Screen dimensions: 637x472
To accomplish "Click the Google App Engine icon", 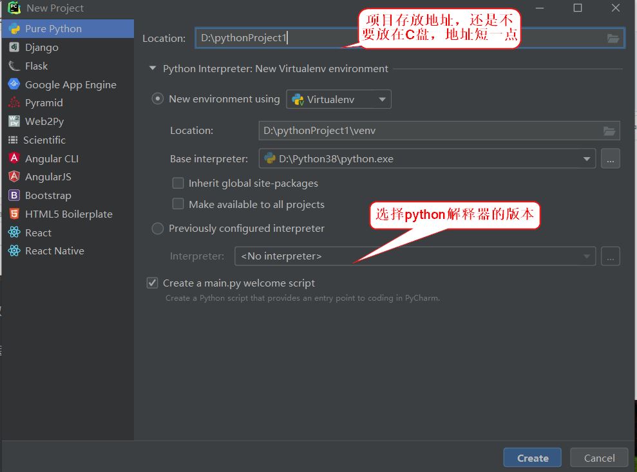I will click(14, 84).
